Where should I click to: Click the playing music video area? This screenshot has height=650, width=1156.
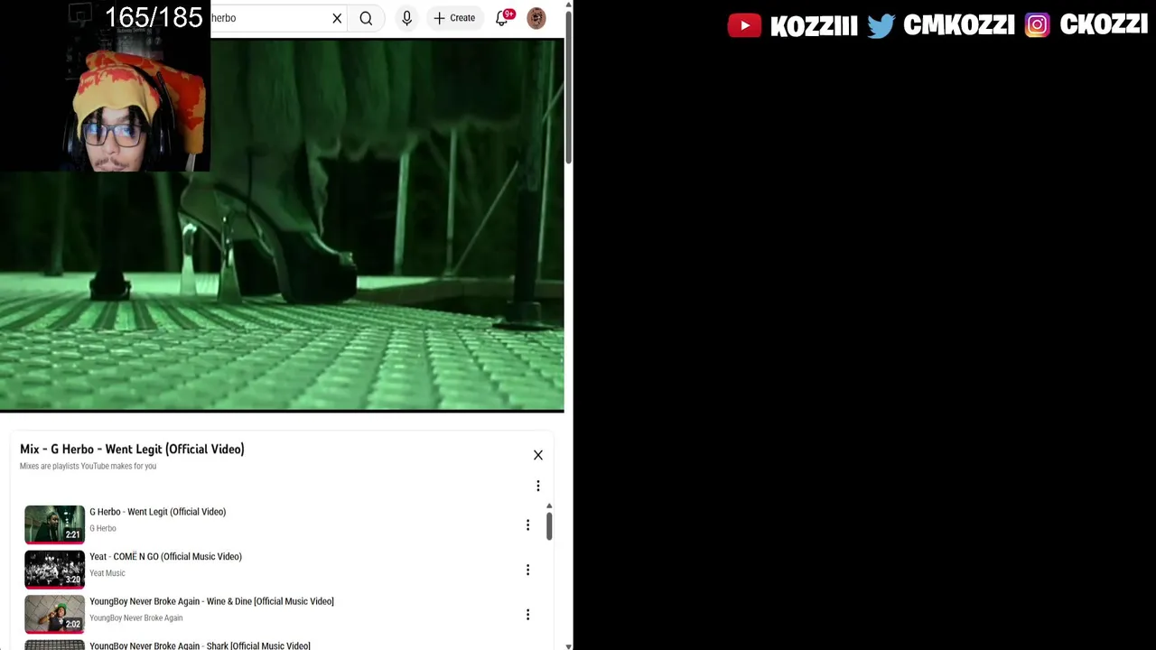click(x=282, y=226)
